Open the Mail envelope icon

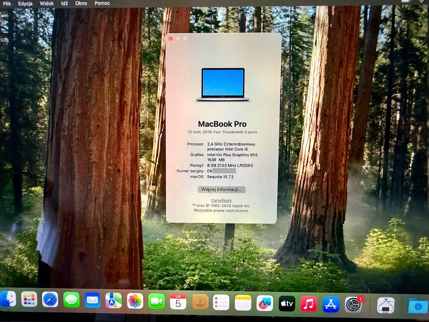[92, 300]
